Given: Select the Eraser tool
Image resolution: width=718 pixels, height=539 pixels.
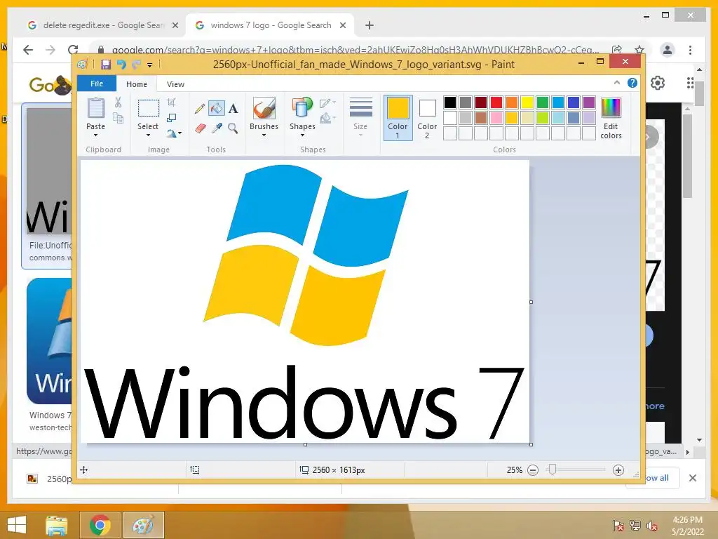Looking at the screenshot, I should click(x=200, y=128).
